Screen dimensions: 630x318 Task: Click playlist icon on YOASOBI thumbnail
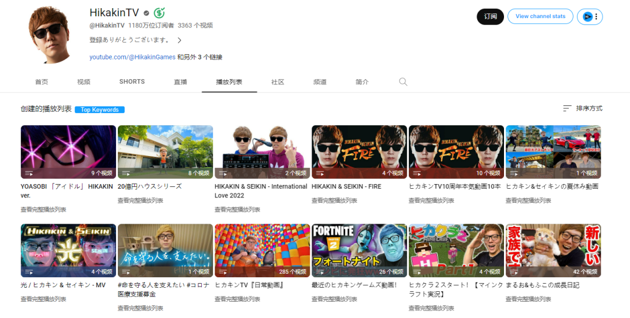click(x=29, y=173)
